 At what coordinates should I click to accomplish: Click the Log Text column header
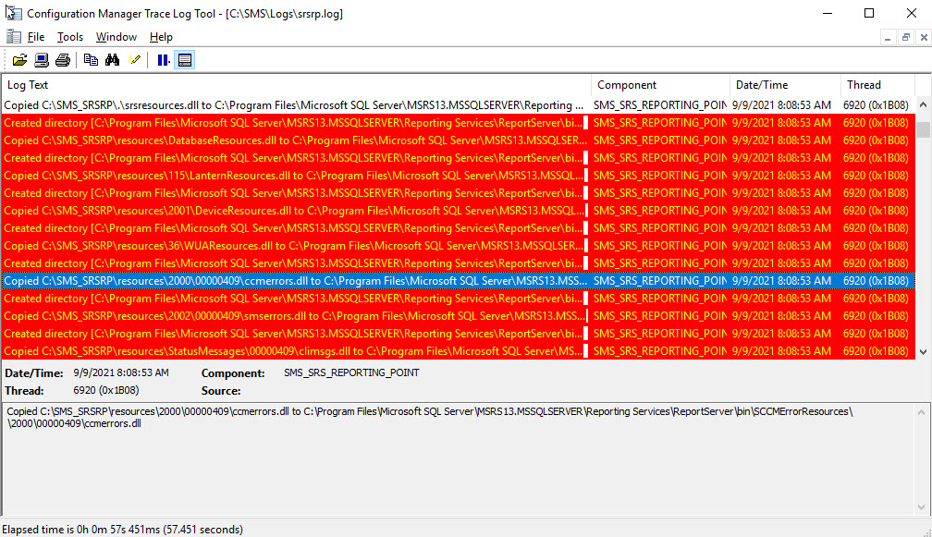point(296,85)
